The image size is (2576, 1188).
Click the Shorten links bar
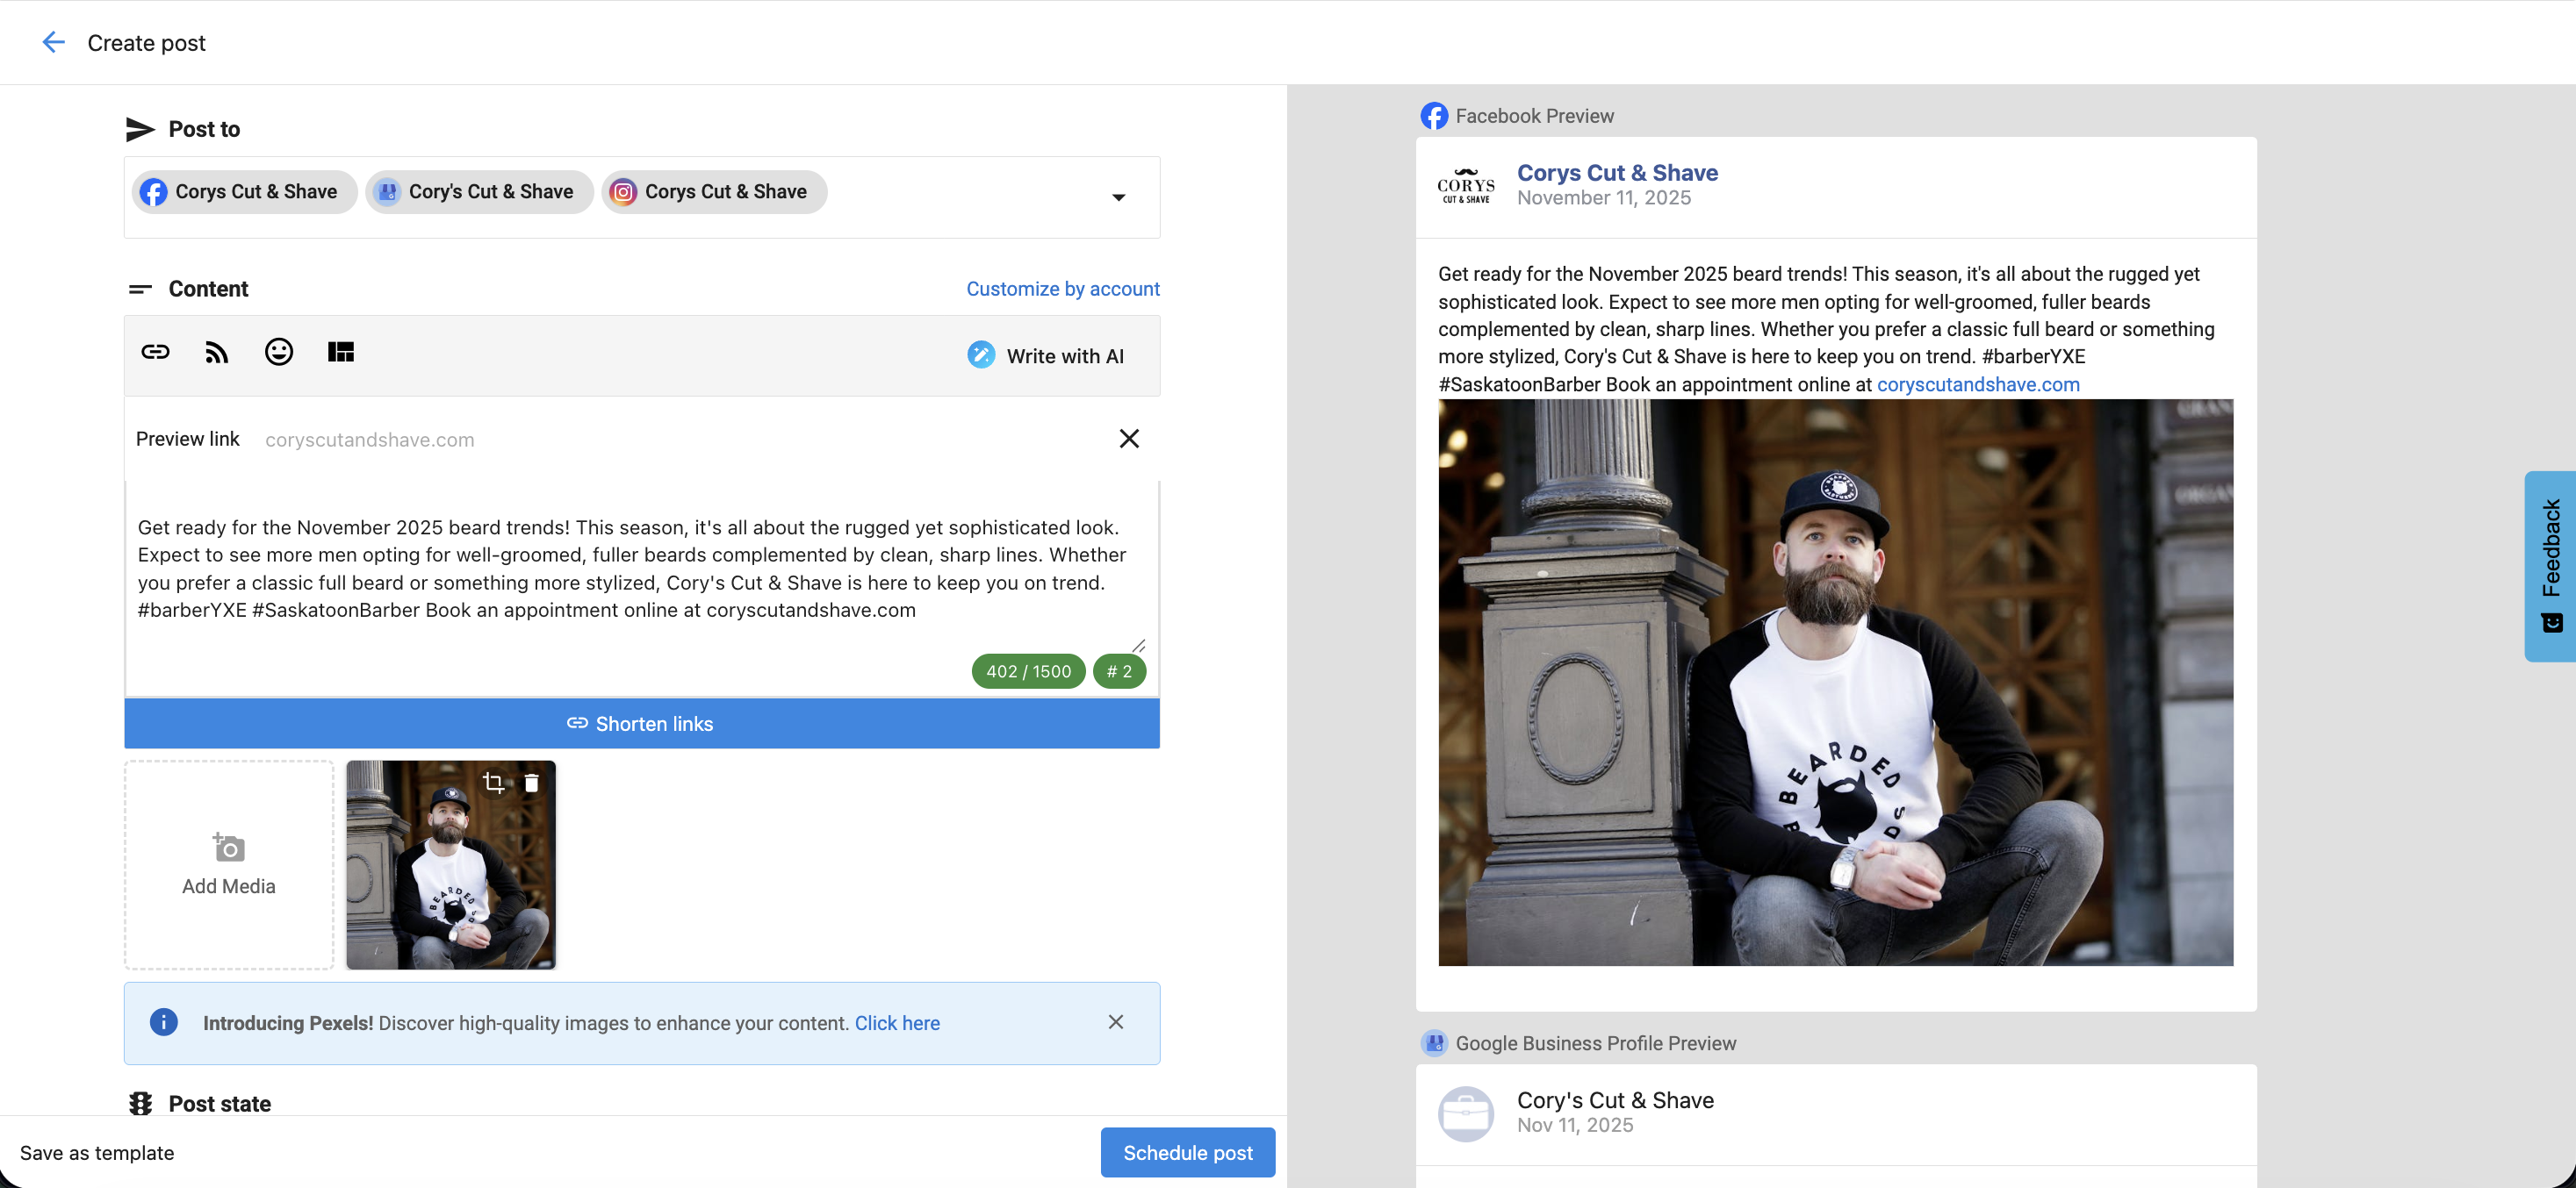(x=641, y=723)
